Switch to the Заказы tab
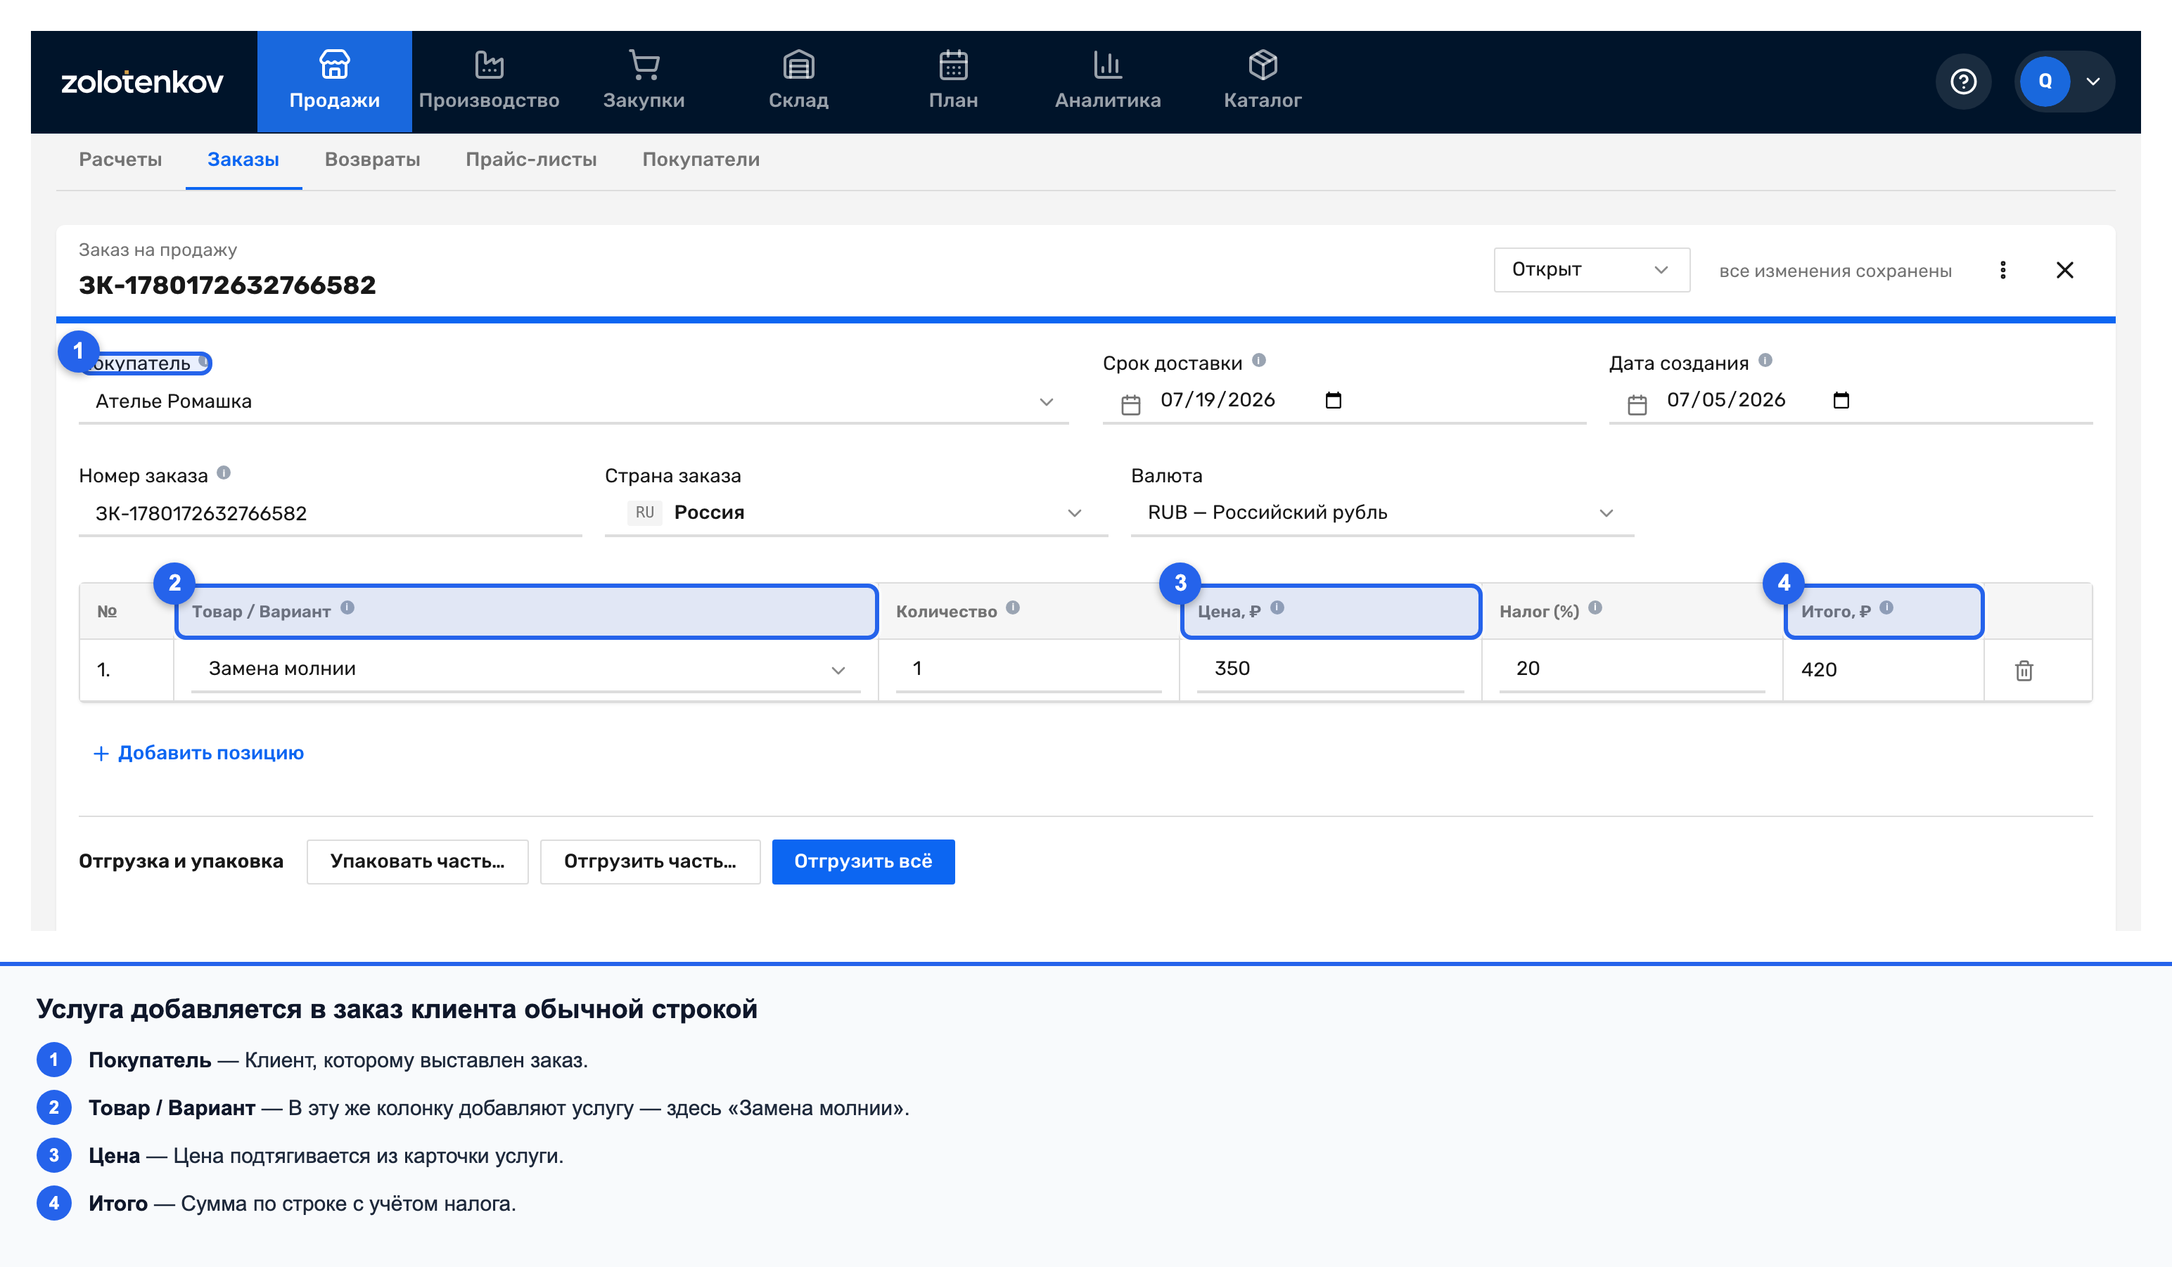The width and height of the screenshot is (2172, 1267). (243, 160)
